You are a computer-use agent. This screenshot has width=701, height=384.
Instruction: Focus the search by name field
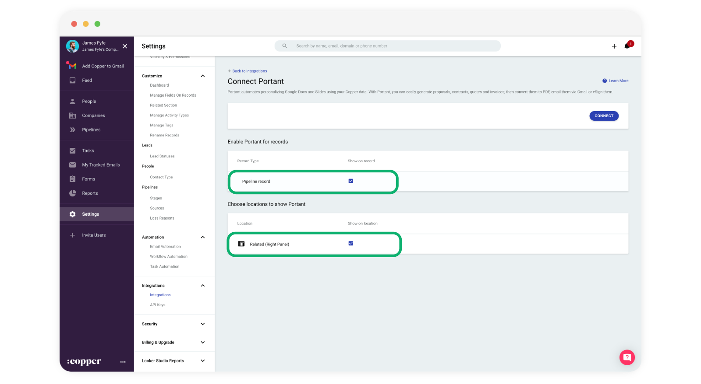[x=387, y=46]
